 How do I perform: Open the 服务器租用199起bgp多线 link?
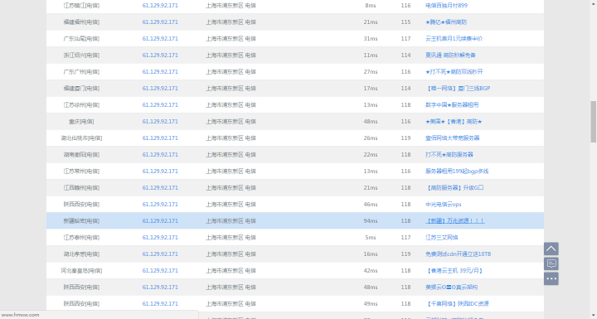click(457, 172)
